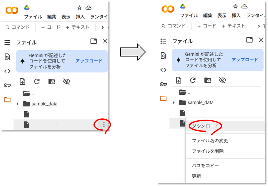Click orange Files folder icon, right screenshot
268x186 pixels.
tap(164, 98)
